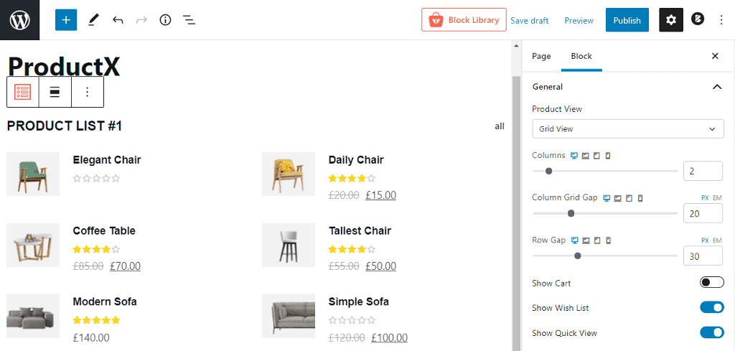Click the WordPress logo icon

coord(19,20)
